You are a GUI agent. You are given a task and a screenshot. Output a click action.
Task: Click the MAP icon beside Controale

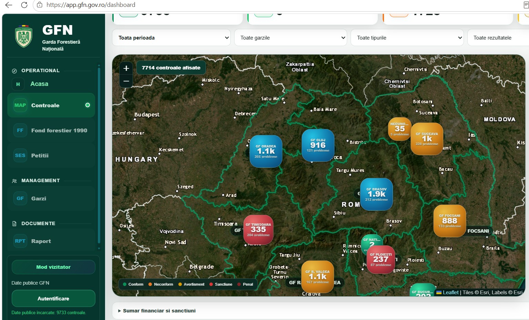coord(20,105)
